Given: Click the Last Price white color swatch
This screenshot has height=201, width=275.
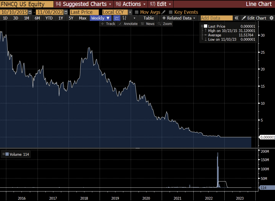Looking at the screenshot, I should click(206, 26).
